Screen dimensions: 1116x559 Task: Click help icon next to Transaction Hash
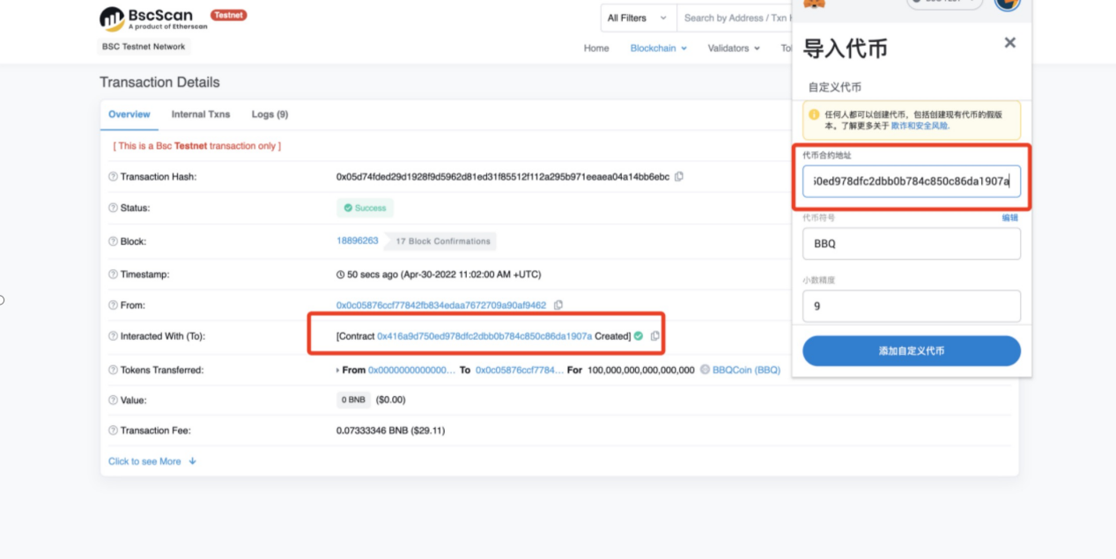coord(113,177)
